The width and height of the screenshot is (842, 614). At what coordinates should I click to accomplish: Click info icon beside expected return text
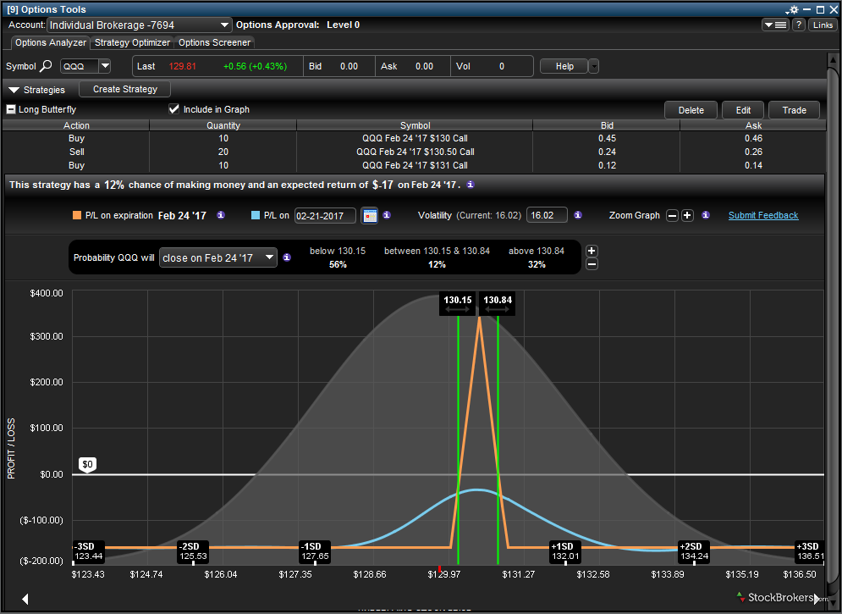(x=471, y=185)
